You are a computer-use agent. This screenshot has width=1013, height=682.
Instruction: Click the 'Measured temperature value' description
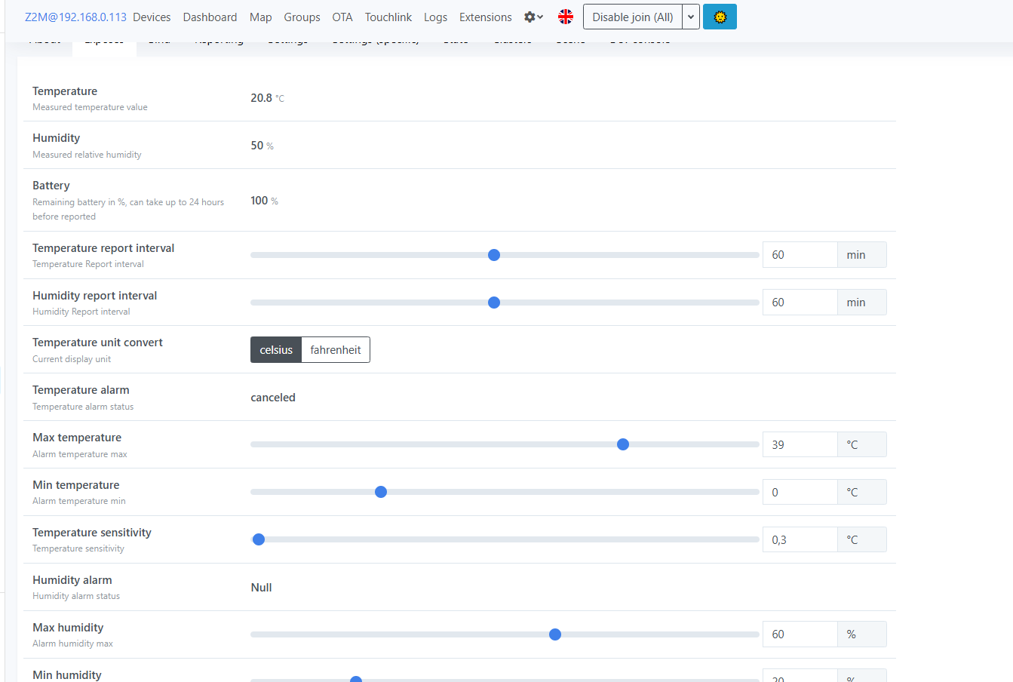click(x=90, y=107)
